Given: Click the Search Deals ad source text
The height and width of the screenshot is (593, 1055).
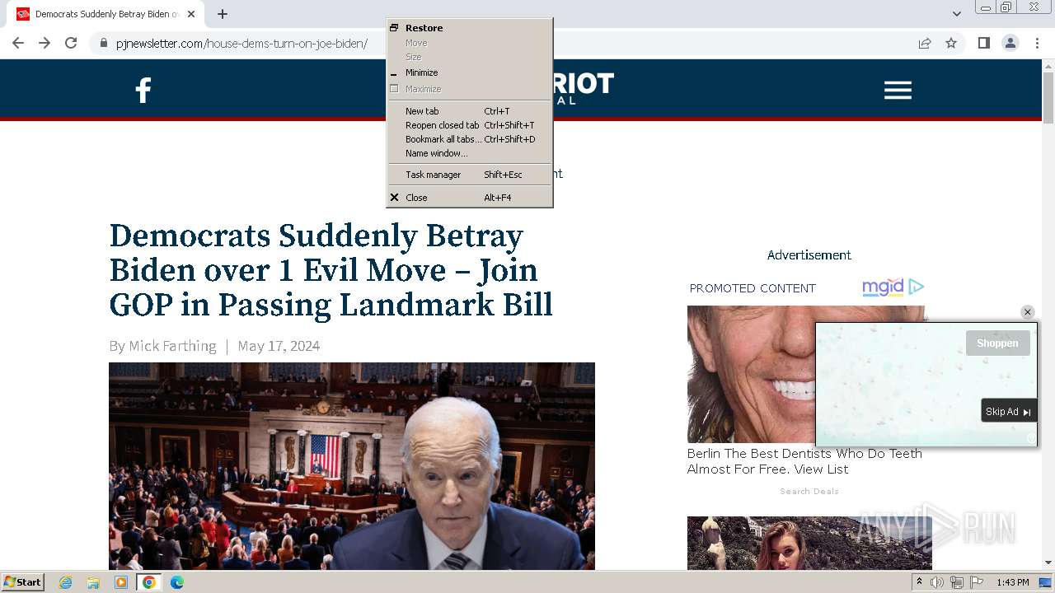Looking at the screenshot, I should click(809, 491).
